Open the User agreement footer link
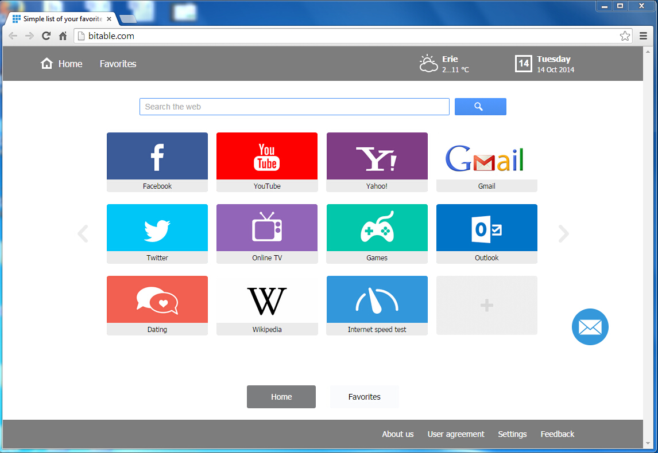The height and width of the screenshot is (453, 658). pyautogui.click(x=456, y=434)
